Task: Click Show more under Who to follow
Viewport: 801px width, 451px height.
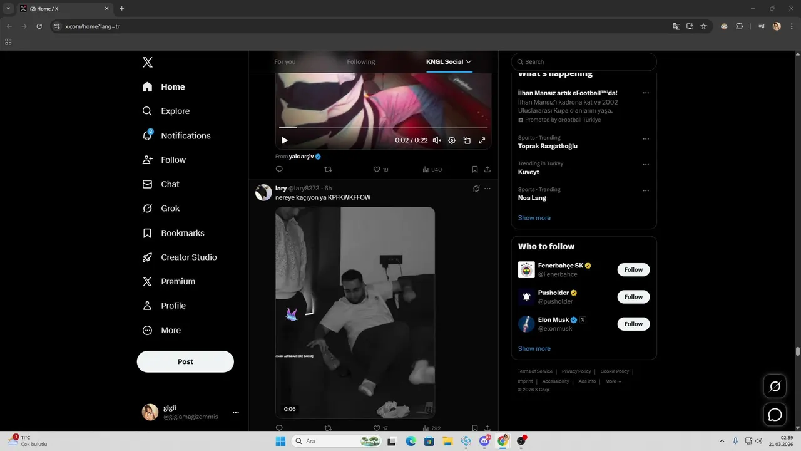Action: coord(534,348)
